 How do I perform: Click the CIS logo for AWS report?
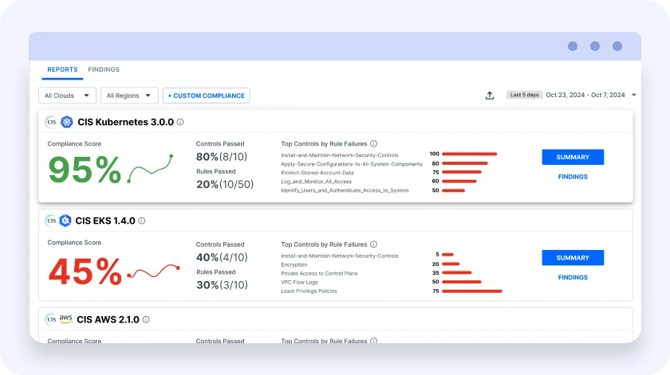(x=51, y=319)
